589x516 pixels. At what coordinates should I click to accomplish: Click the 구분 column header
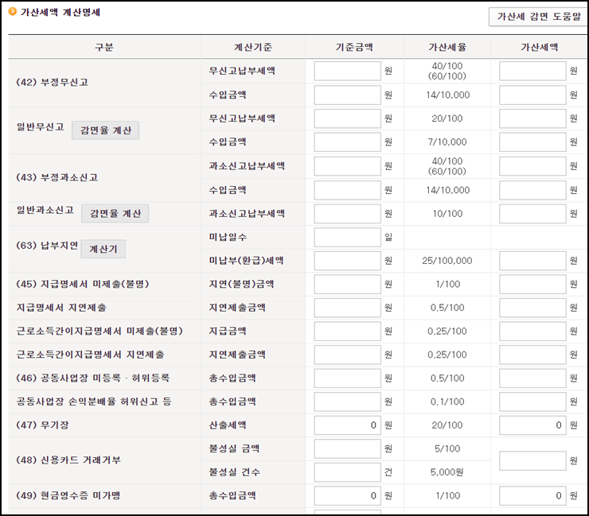click(x=104, y=47)
